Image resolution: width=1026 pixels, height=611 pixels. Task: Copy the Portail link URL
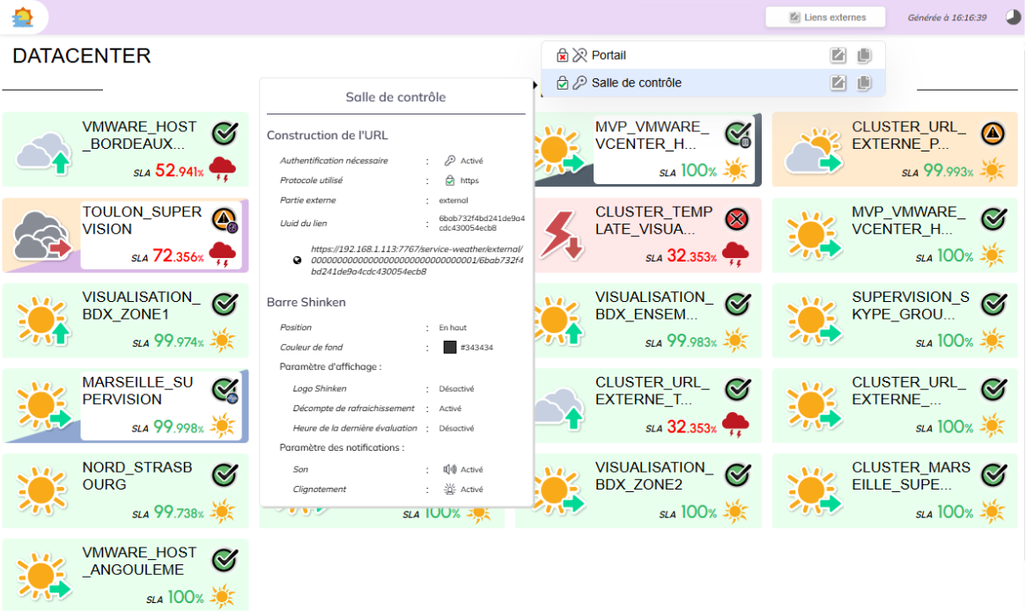tap(865, 55)
